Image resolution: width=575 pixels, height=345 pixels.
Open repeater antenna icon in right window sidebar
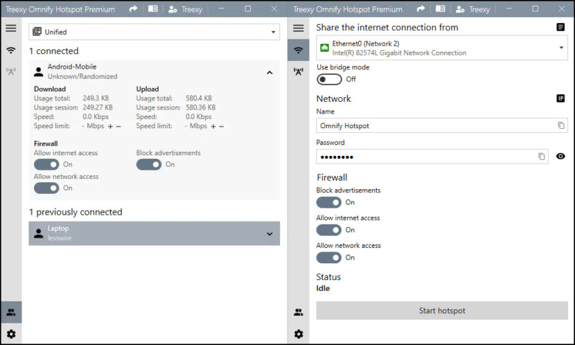pyautogui.click(x=299, y=71)
